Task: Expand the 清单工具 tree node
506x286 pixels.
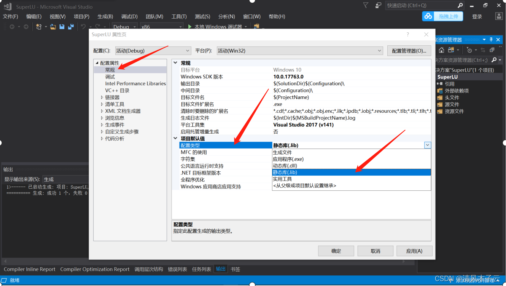Action: (x=102, y=104)
